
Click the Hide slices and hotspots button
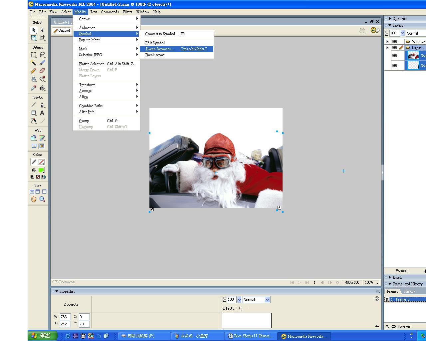click(34, 146)
